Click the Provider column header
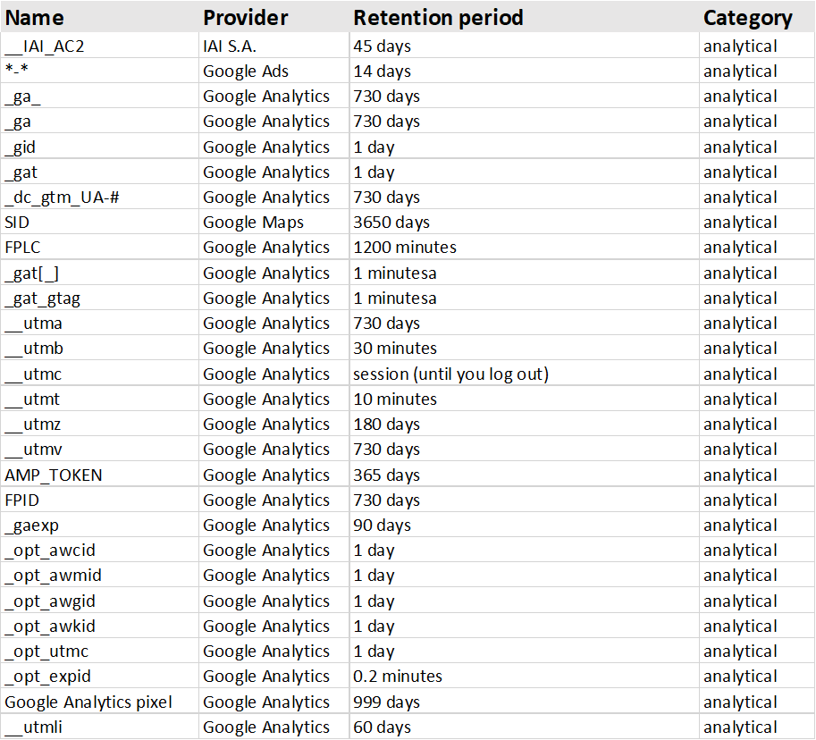The height and width of the screenshot is (740, 816). point(245,18)
